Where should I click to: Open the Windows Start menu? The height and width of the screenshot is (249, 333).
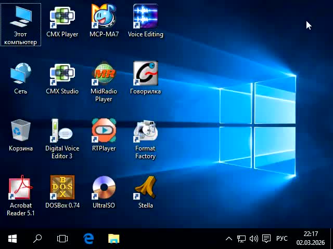12,239
